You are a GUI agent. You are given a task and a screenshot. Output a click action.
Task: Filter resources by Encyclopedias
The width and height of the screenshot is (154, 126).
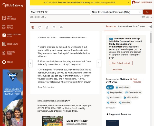point(115,92)
